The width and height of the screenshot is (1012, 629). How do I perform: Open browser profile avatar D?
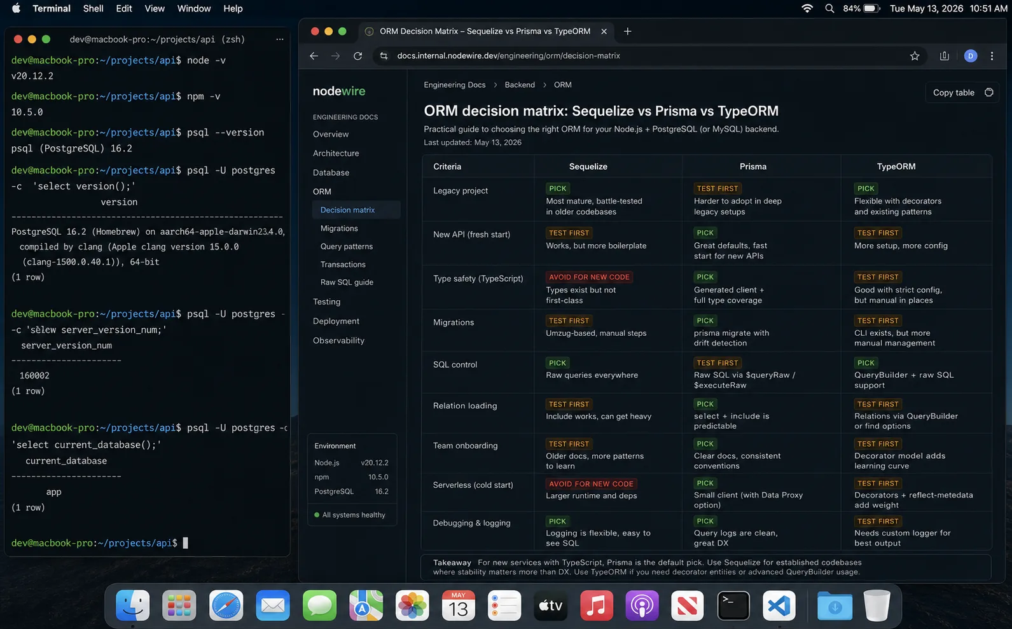coord(971,56)
